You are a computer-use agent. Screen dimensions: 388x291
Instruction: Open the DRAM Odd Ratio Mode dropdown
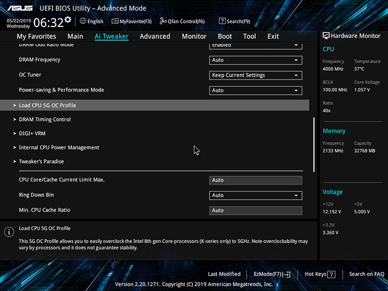pos(255,46)
